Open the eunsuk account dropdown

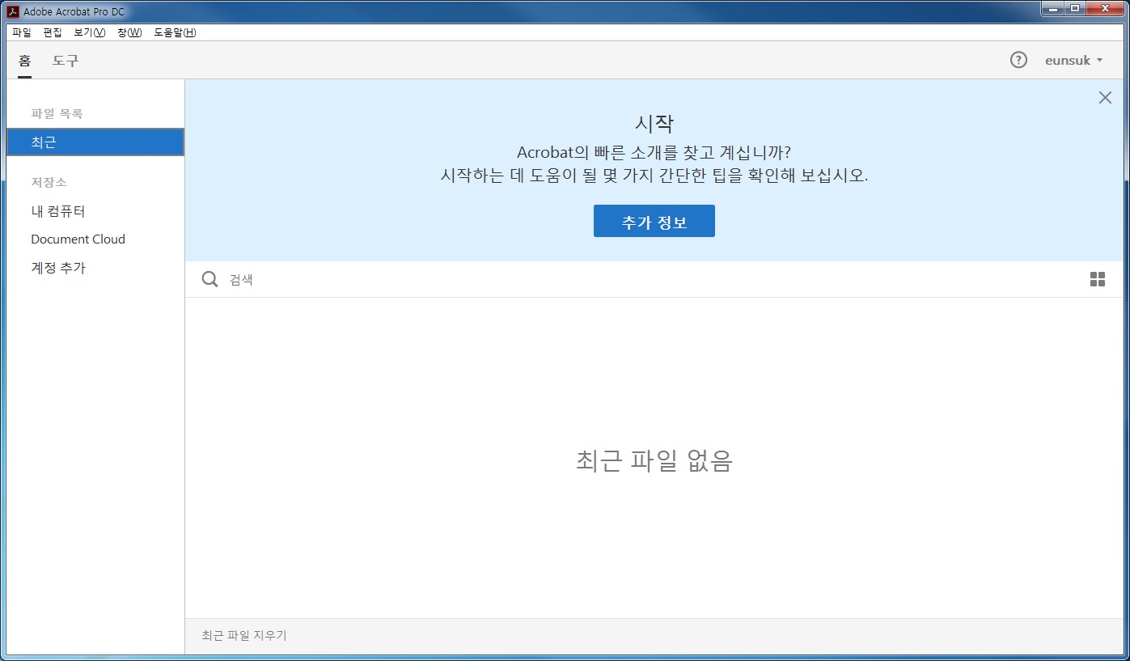point(1073,61)
